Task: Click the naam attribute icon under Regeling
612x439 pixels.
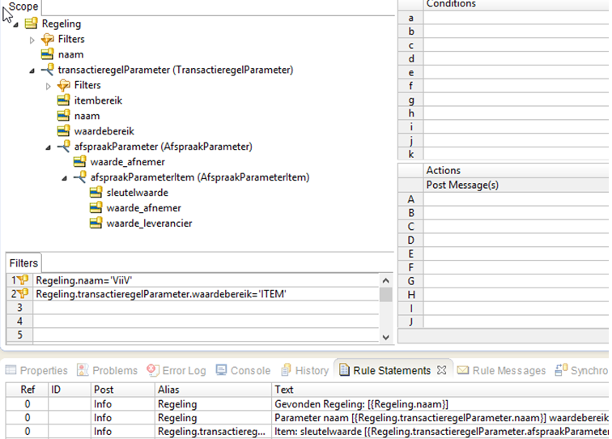Action: 48,55
